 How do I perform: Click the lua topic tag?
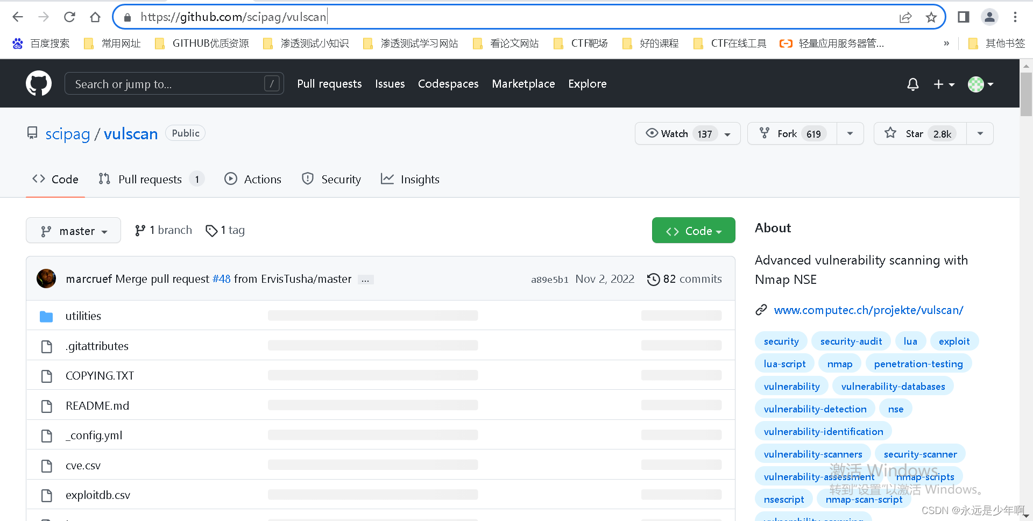[910, 341]
